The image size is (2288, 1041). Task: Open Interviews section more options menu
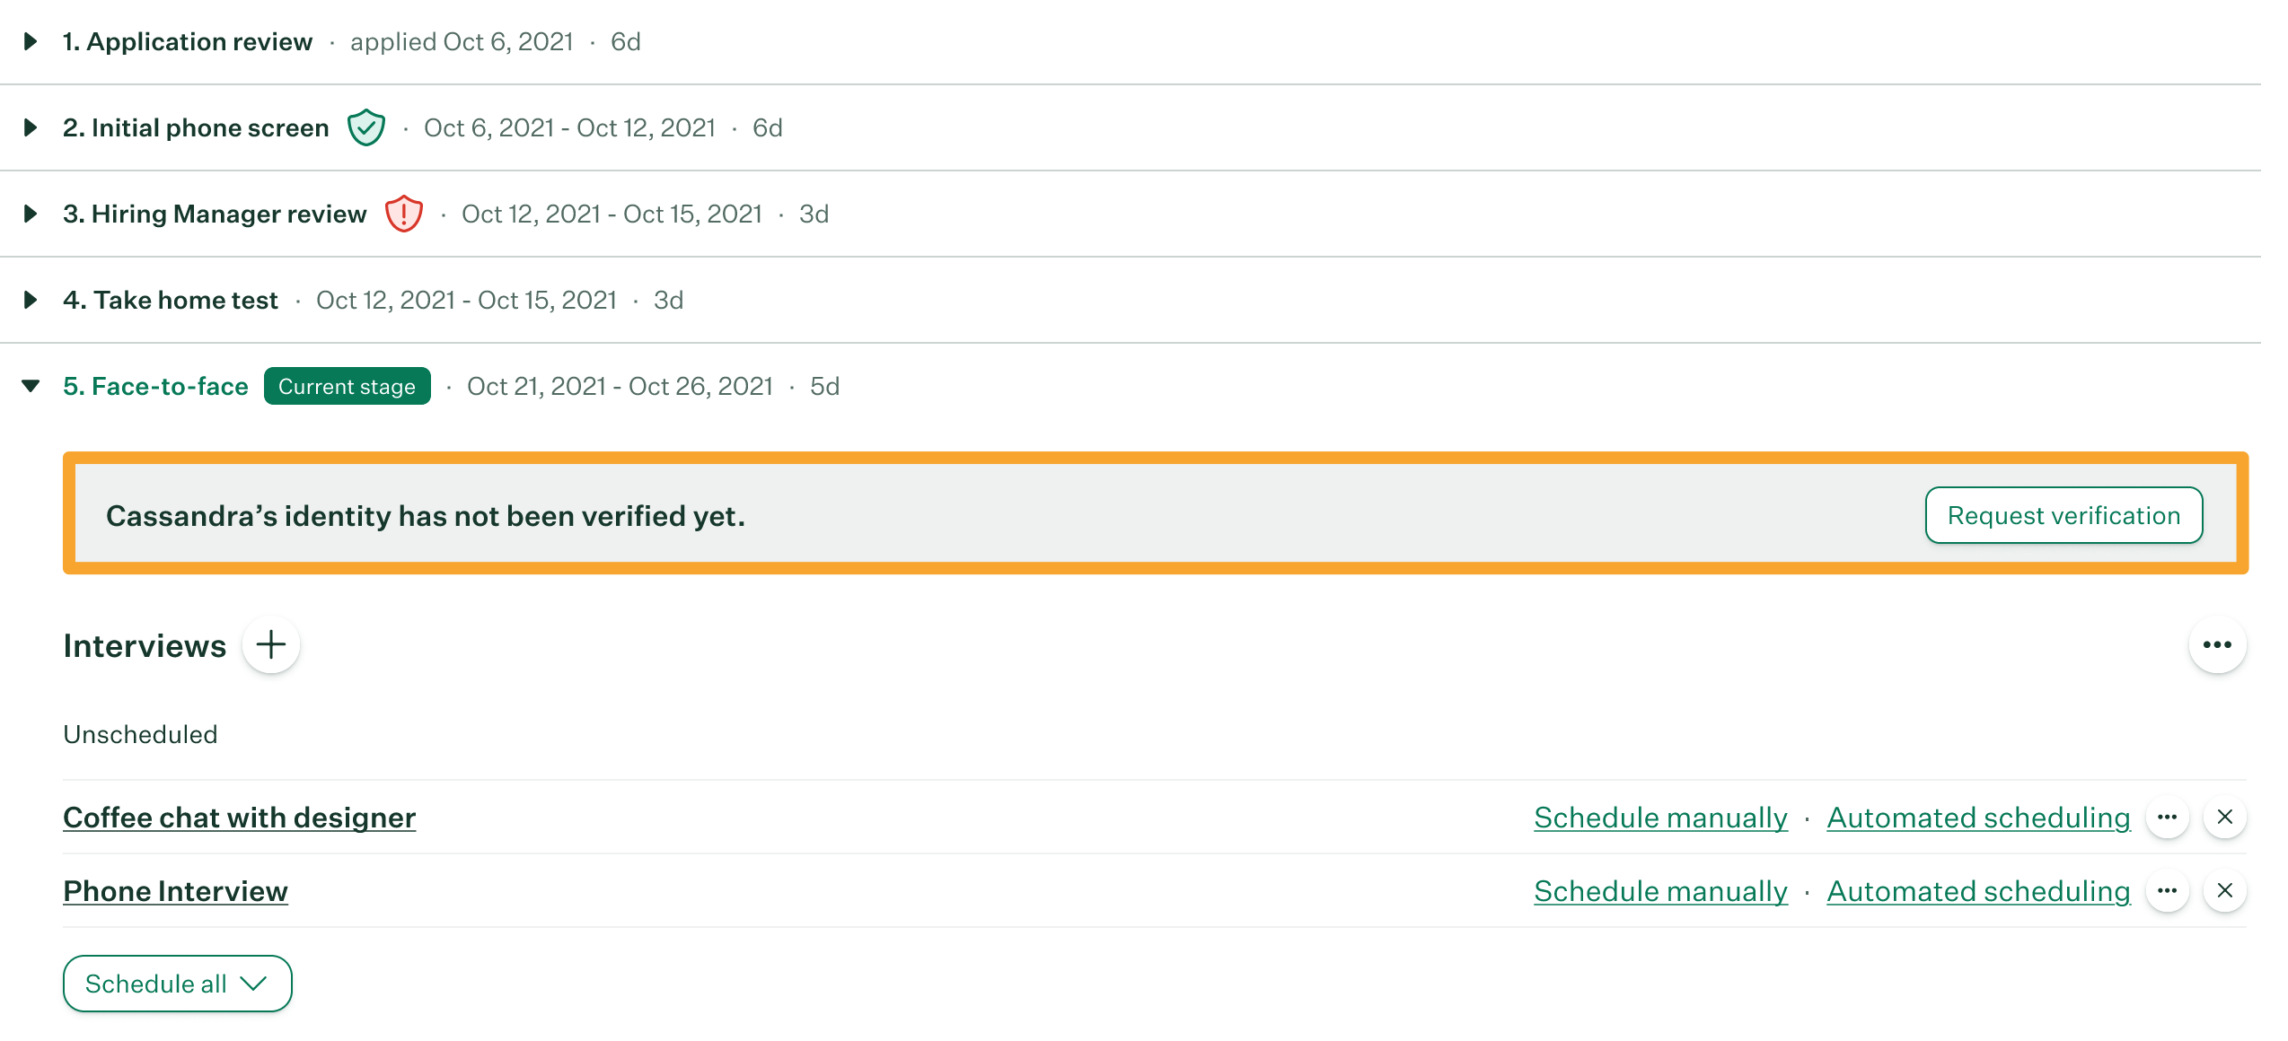click(x=2217, y=644)
